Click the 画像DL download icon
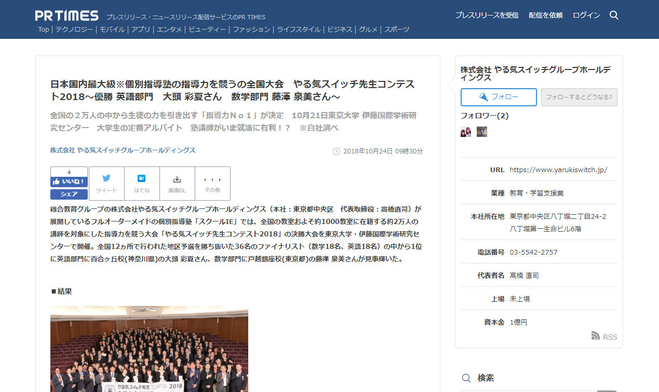The height and width of the screenshot is (392, 659). coord(177,179)
